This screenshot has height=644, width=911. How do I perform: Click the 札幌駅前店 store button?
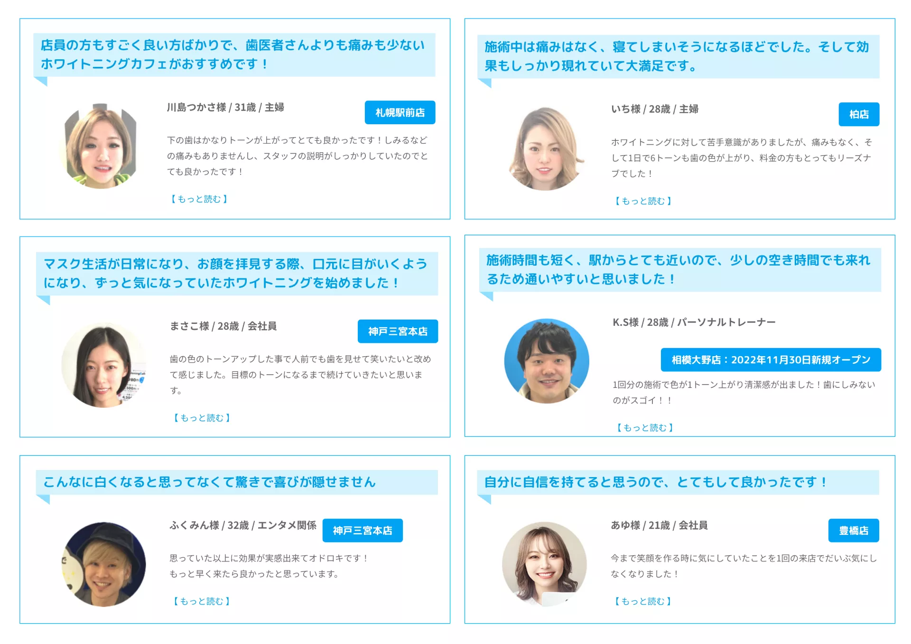click(400, 112)
